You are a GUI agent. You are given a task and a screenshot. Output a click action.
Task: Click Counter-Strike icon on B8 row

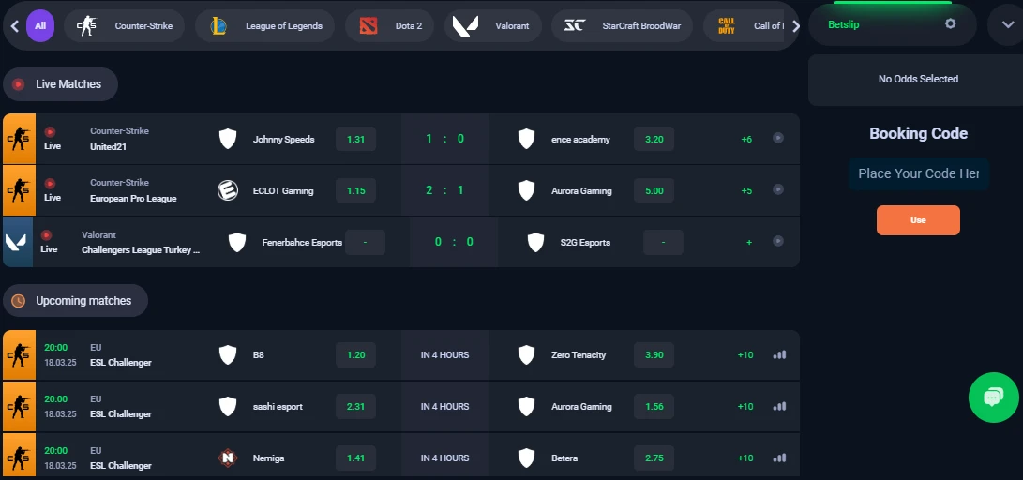click(x=19, y=354)
